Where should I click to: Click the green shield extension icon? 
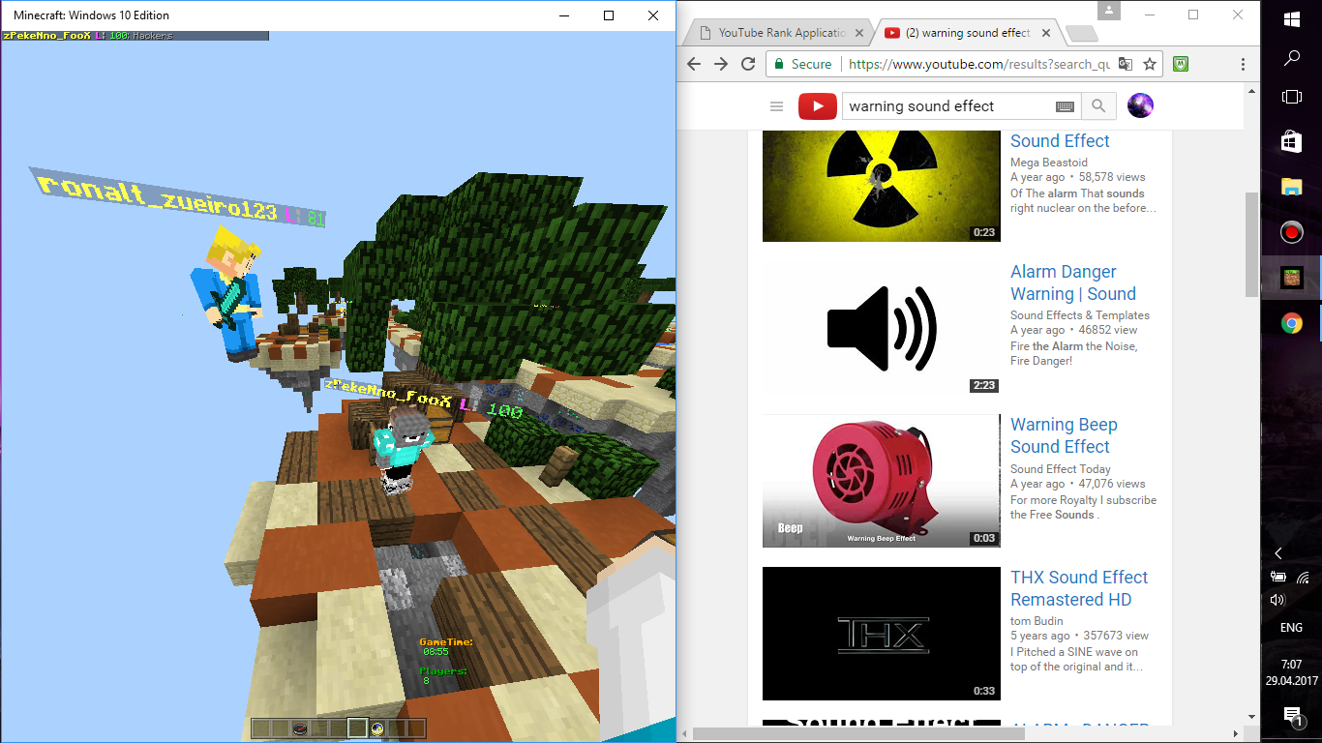(1181, 64)
